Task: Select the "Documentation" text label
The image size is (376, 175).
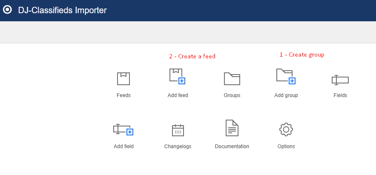Action: [232, 146]
